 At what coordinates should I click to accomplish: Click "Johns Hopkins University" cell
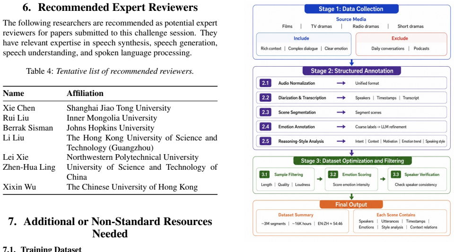[110, 128]
